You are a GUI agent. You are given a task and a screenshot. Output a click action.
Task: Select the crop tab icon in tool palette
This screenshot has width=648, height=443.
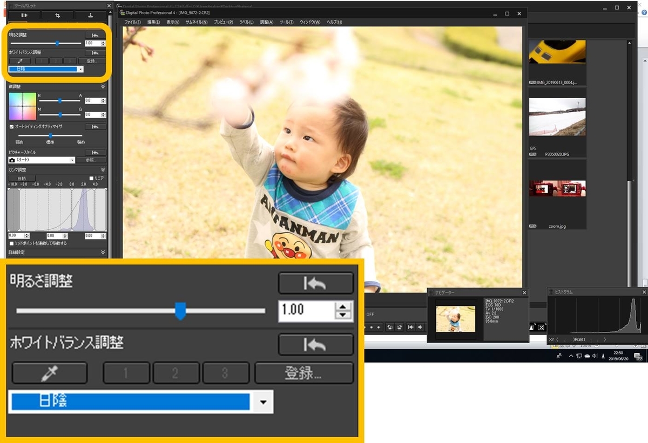click(x=58, y=15)
